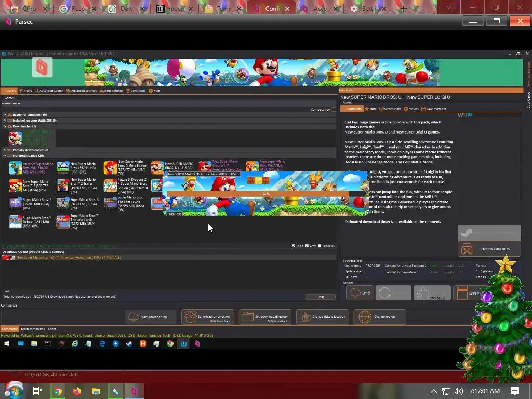Open Advanced settings tab
532x399 pixels.
pos(82,91)
